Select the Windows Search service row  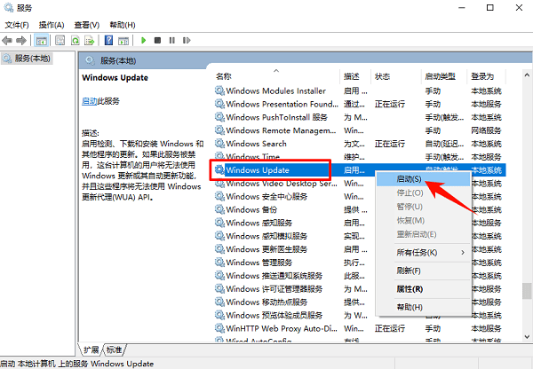point(256,144)
